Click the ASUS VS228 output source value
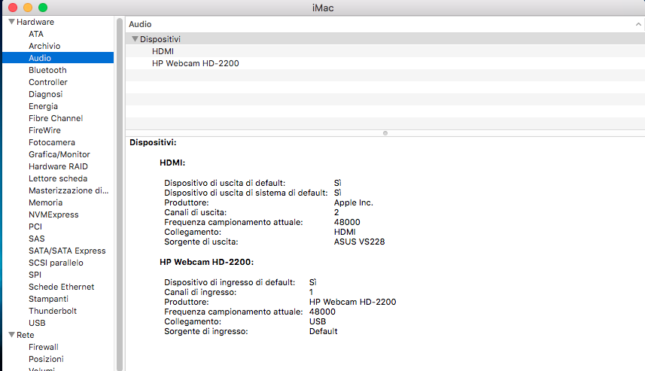This screenshot has height=371, width=645. coord(359,242)
